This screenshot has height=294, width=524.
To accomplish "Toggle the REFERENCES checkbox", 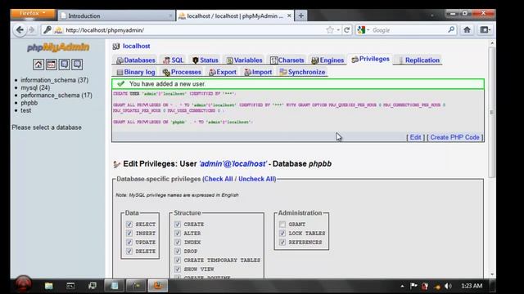I will pyautogui.click(x=282, y=243).
